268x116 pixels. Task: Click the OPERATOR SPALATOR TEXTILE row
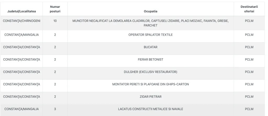[x=132, y=36]
